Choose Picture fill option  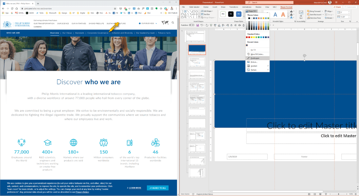click(257, 62)
